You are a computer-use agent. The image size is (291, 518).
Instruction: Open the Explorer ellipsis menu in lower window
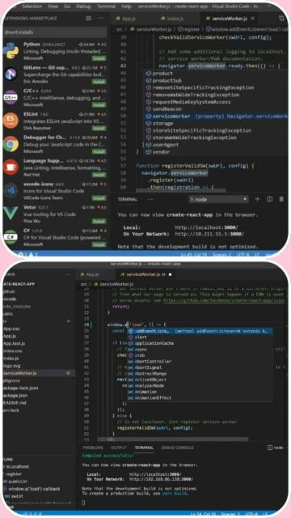coord(68,274)
